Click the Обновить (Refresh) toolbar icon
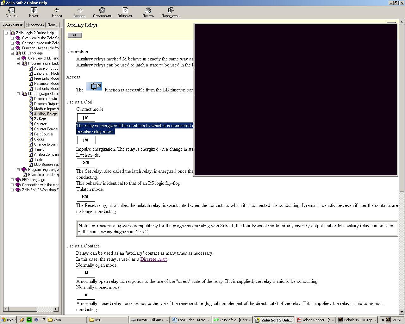Image resolution: width=405 pixels, height=324 pixels. (x=125, y=13)
